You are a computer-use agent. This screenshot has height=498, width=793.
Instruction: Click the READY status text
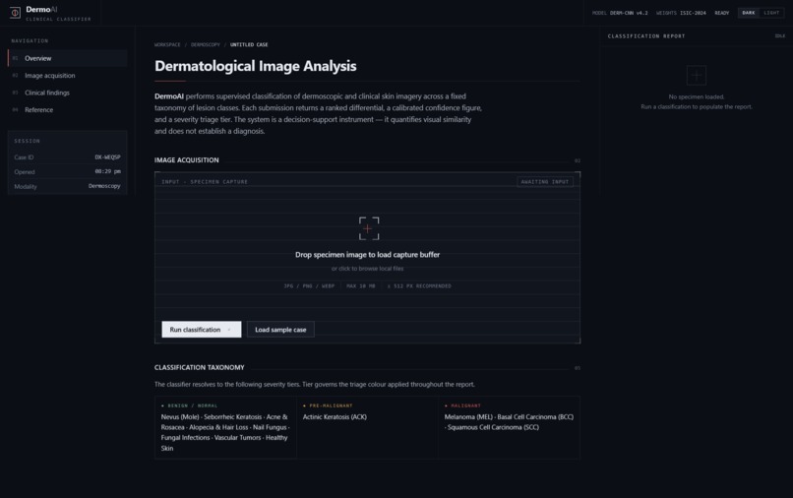coord(722,13)
